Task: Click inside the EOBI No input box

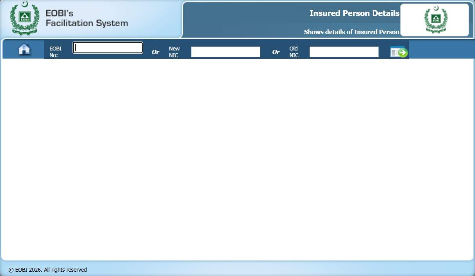Action: pyautogui.click(x=107, y=47)
